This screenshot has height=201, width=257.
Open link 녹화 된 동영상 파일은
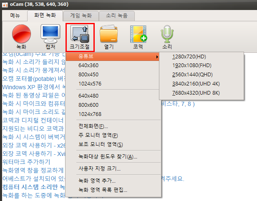tap(34, 95)
